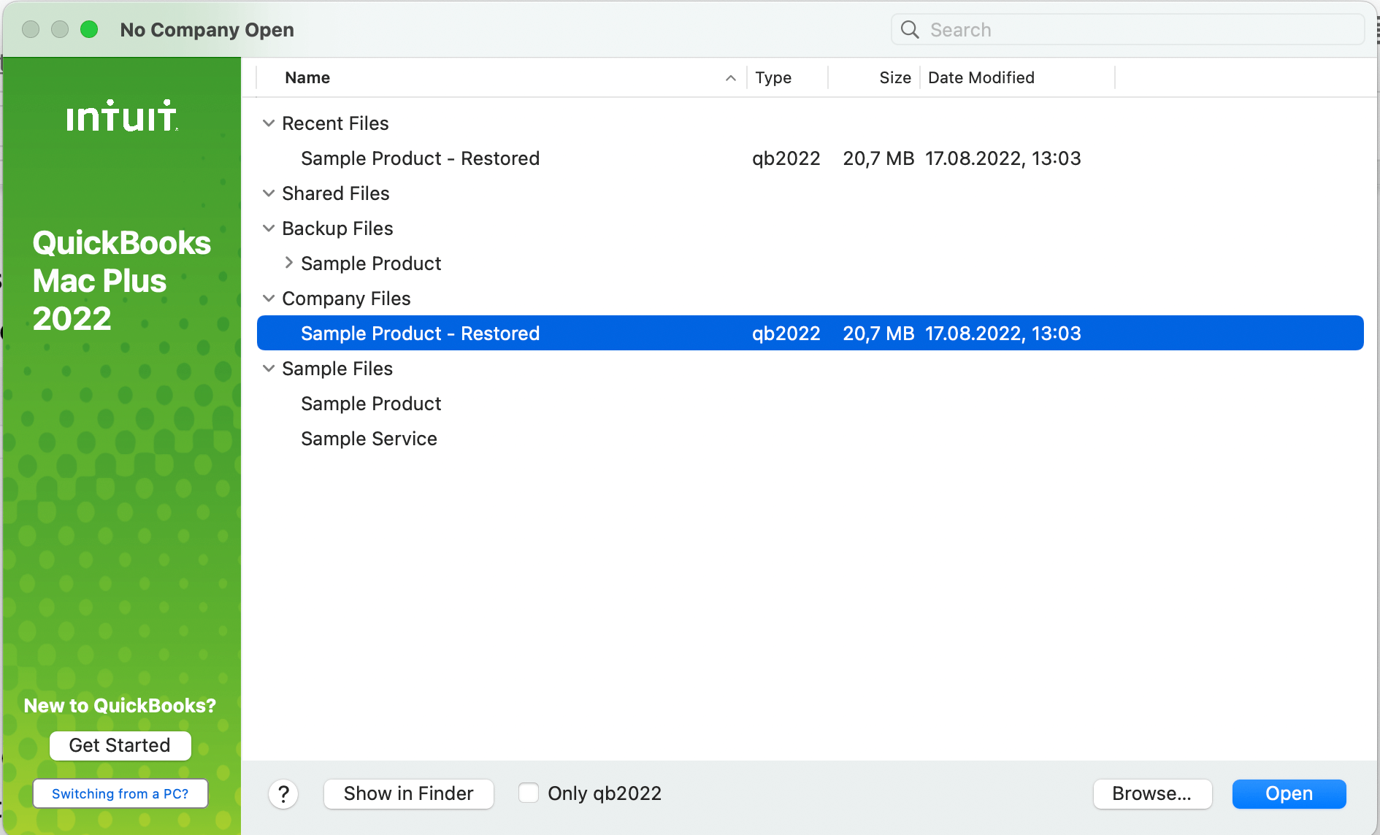Click the yellow minimize traffic-light button
Image resolution: width=1380 pixels, height=835 pixels.
tap(60, 29)
